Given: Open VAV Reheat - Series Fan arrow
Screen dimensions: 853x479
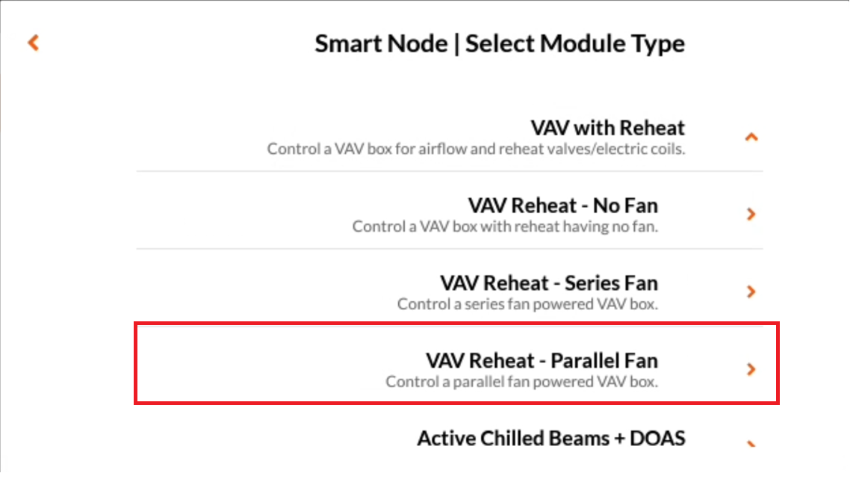Looking at the screenshot, I should (751, 291).
